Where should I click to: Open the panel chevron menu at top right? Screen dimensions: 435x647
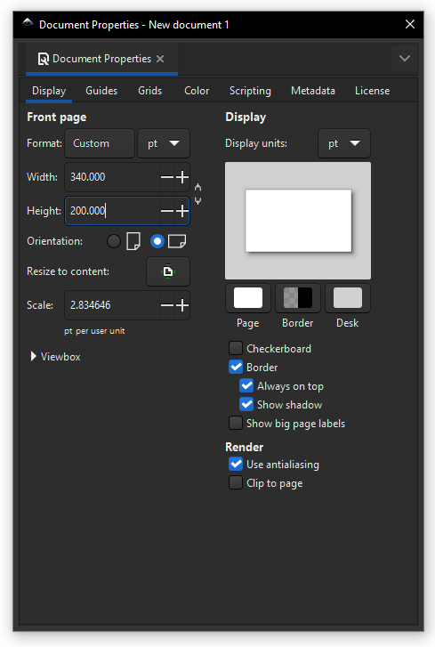click(x=405, y=59)
